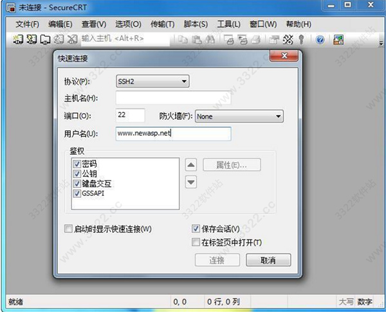Maximize the SecureCRT window
Viewport: 386px width, 312px height.
348,5
